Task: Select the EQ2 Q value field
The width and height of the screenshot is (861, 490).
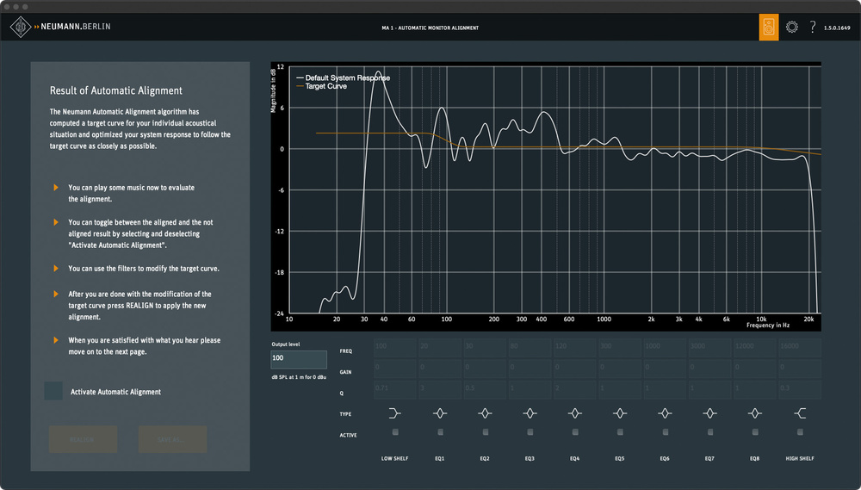Action: pyautogui.click(x=483, y=390)
